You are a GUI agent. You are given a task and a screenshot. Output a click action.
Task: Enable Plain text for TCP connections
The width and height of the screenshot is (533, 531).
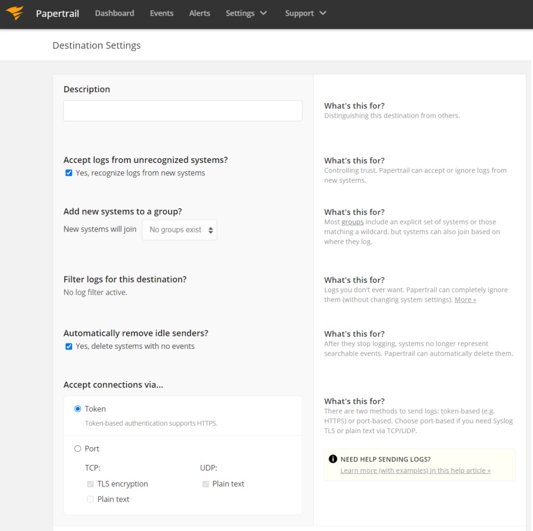click(90, 499)
